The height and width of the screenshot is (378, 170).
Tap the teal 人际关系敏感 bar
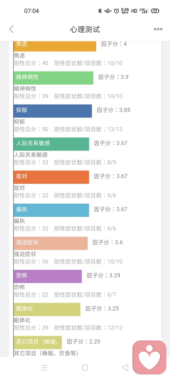(x=51, y=144)
